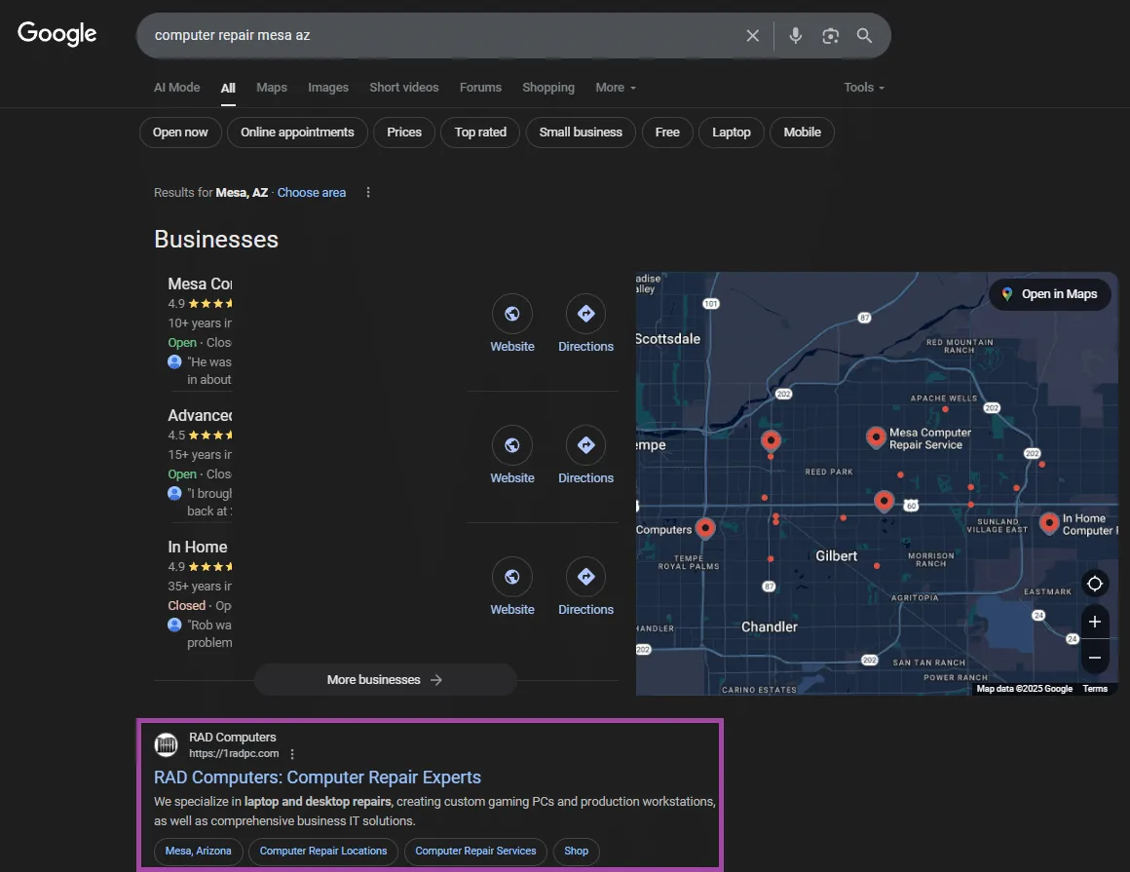Click the RAD Computers site favicon
1130x872 pixels.
coord(167,744)
